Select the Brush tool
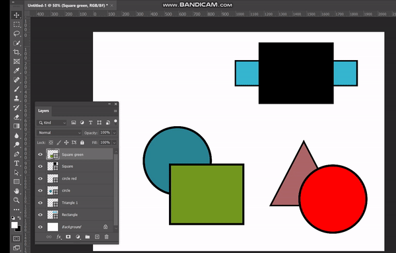This screenshot has width=396, height=253. coord(16,89)
